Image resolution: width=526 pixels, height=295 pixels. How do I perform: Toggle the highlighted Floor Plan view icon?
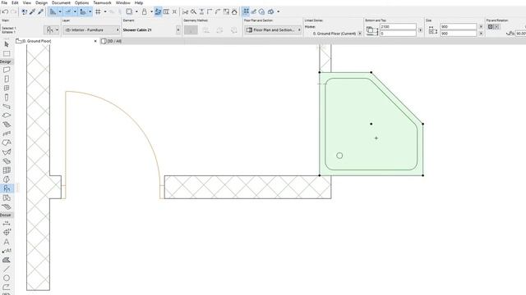pos(246,11)
